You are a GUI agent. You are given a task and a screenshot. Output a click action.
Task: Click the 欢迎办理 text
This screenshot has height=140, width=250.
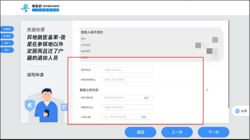tap(36, 30)
